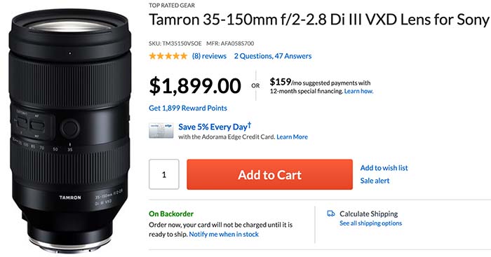Click the quantity input field
The height and width of the screenshot is (257, 491).
[163, 174]
